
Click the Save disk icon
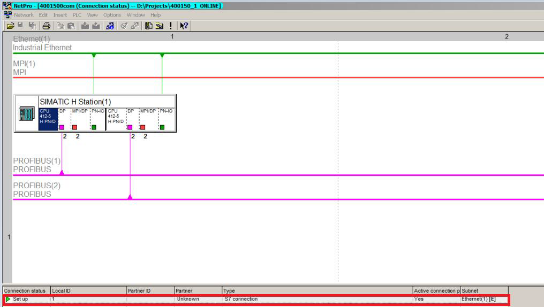[20, 25]
